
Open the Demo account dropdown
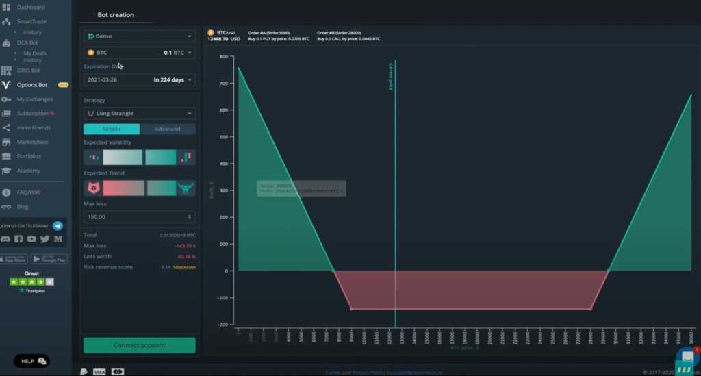pyautogui.click(x=139, y=36)
